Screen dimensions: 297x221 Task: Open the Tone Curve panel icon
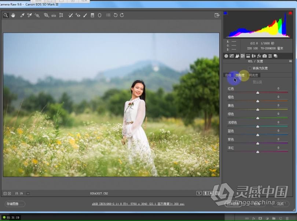(232, 56)
